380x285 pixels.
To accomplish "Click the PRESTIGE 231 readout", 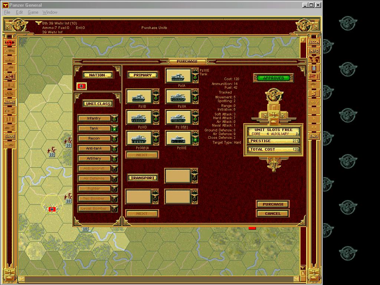I will click(273, 141).
